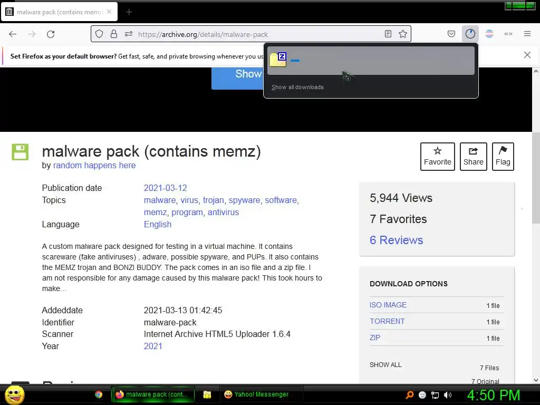Screen dimensions: 540x405
Task: Open uploader random happens here
Action: click(x=94, y=165)
